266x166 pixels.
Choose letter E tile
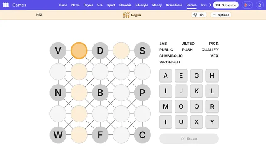point(181,76)
